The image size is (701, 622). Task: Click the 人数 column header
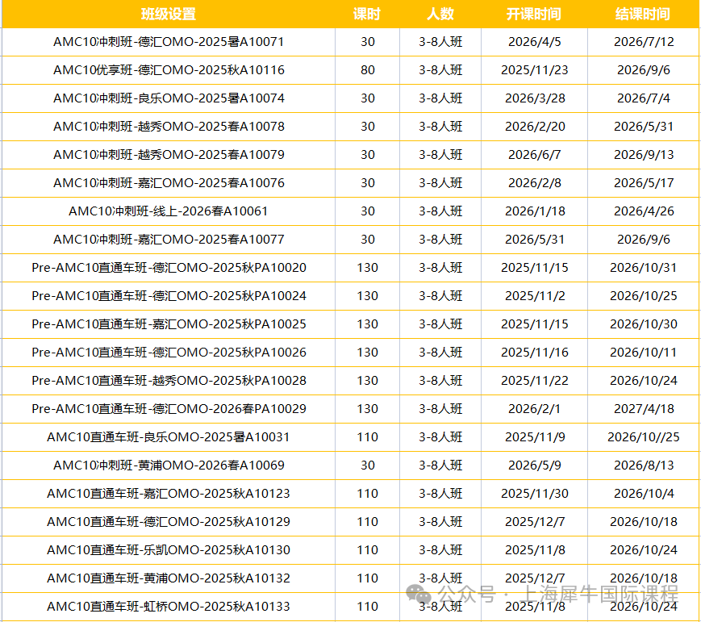pos(440,14)
